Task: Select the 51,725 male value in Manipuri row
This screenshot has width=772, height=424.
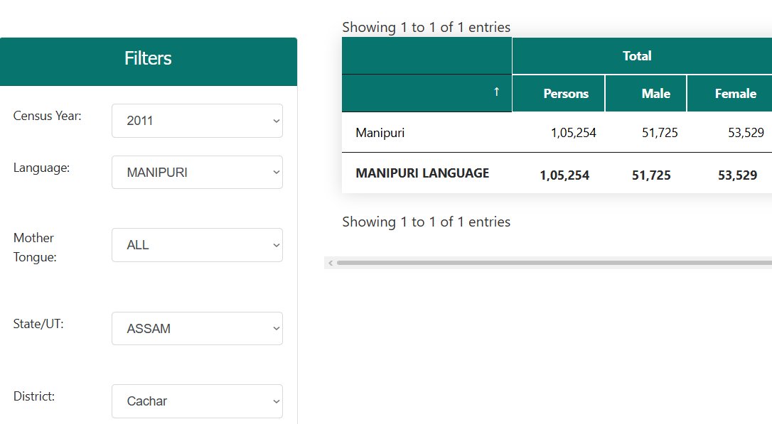Action: tap(660, 133)
